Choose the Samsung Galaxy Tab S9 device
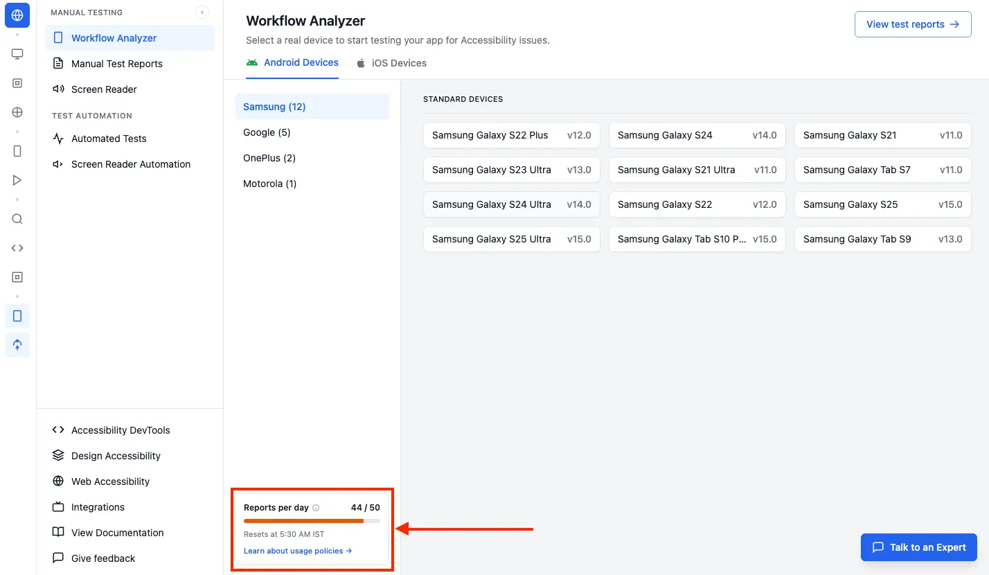The image size is (989, 575). (883, 239)
